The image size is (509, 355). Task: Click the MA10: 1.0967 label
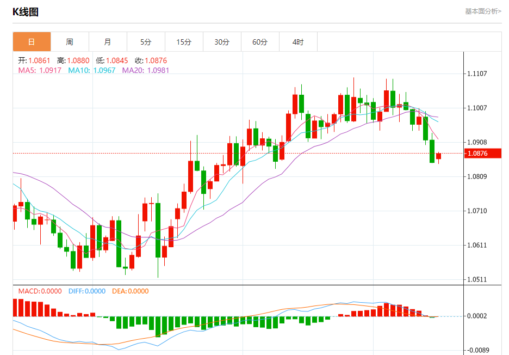click(x=91, y=70)
